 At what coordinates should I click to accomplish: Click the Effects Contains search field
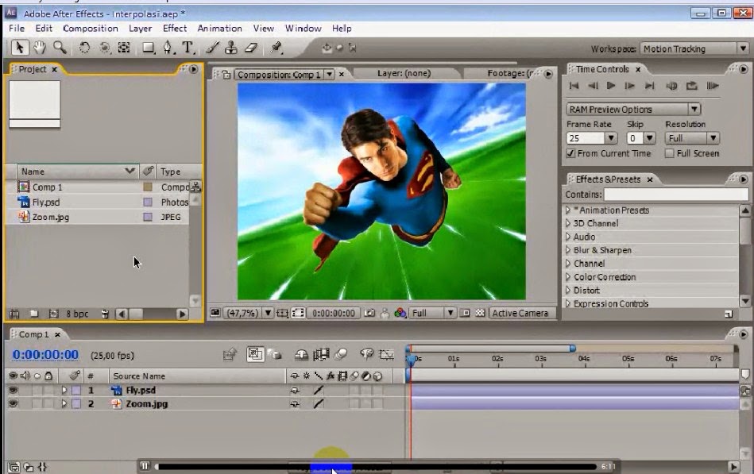click(x=675, y=195)
